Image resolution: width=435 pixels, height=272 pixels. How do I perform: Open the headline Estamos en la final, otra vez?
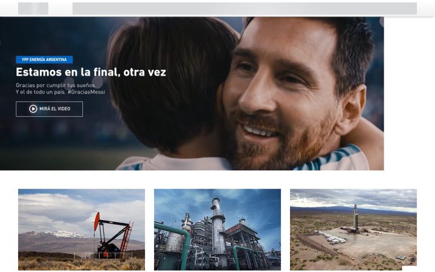[x=91, y=72]
